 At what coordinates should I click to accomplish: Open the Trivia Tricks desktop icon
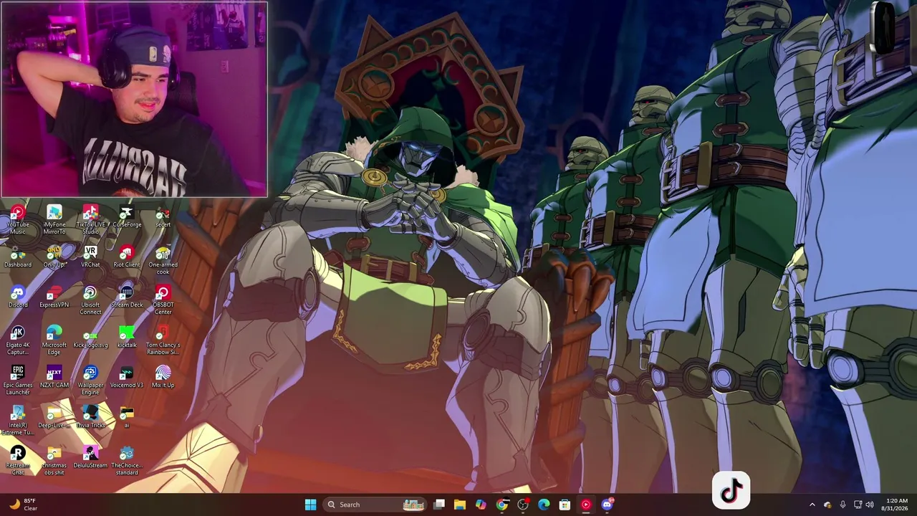click(x=90, y=417)
